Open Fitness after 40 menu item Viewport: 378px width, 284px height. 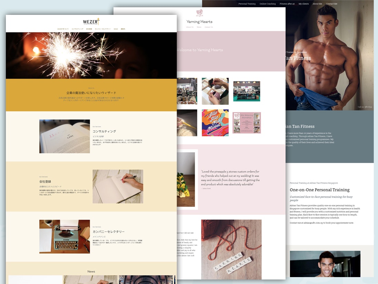pos(287,4)
